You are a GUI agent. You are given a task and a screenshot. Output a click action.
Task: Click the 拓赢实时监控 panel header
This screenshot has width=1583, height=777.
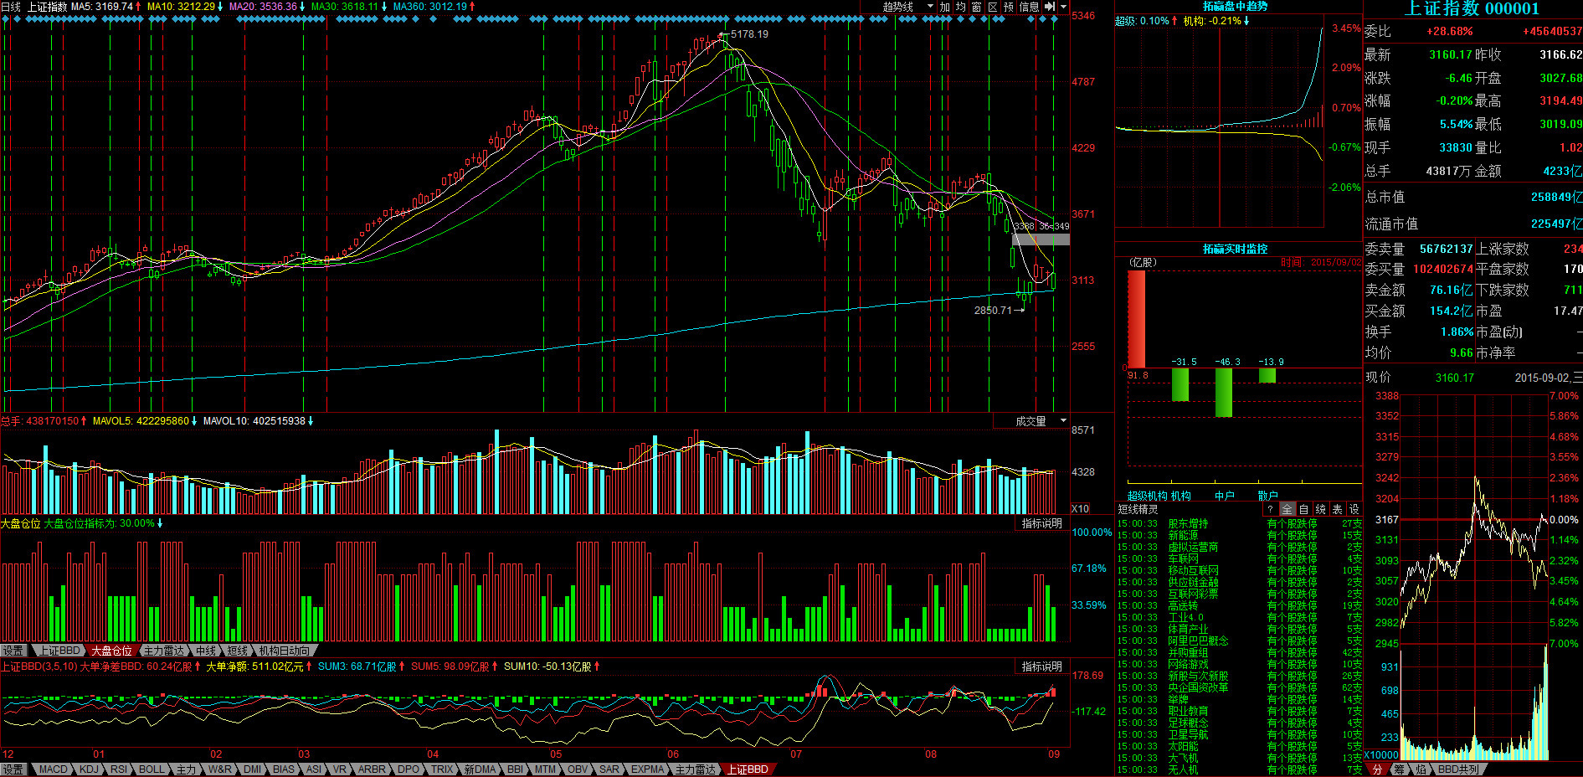pos(1235,250)
